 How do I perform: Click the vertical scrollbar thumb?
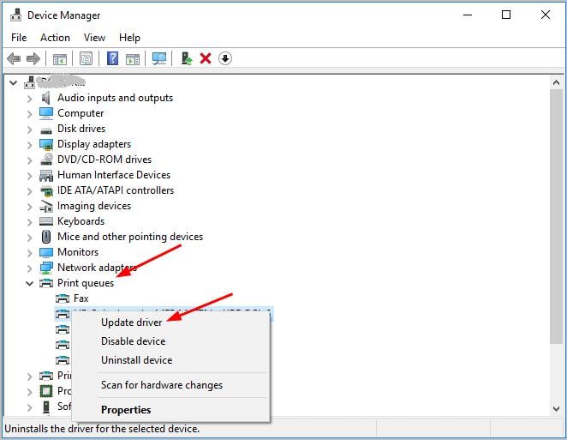pyautogui.click(x=556, y=216)
